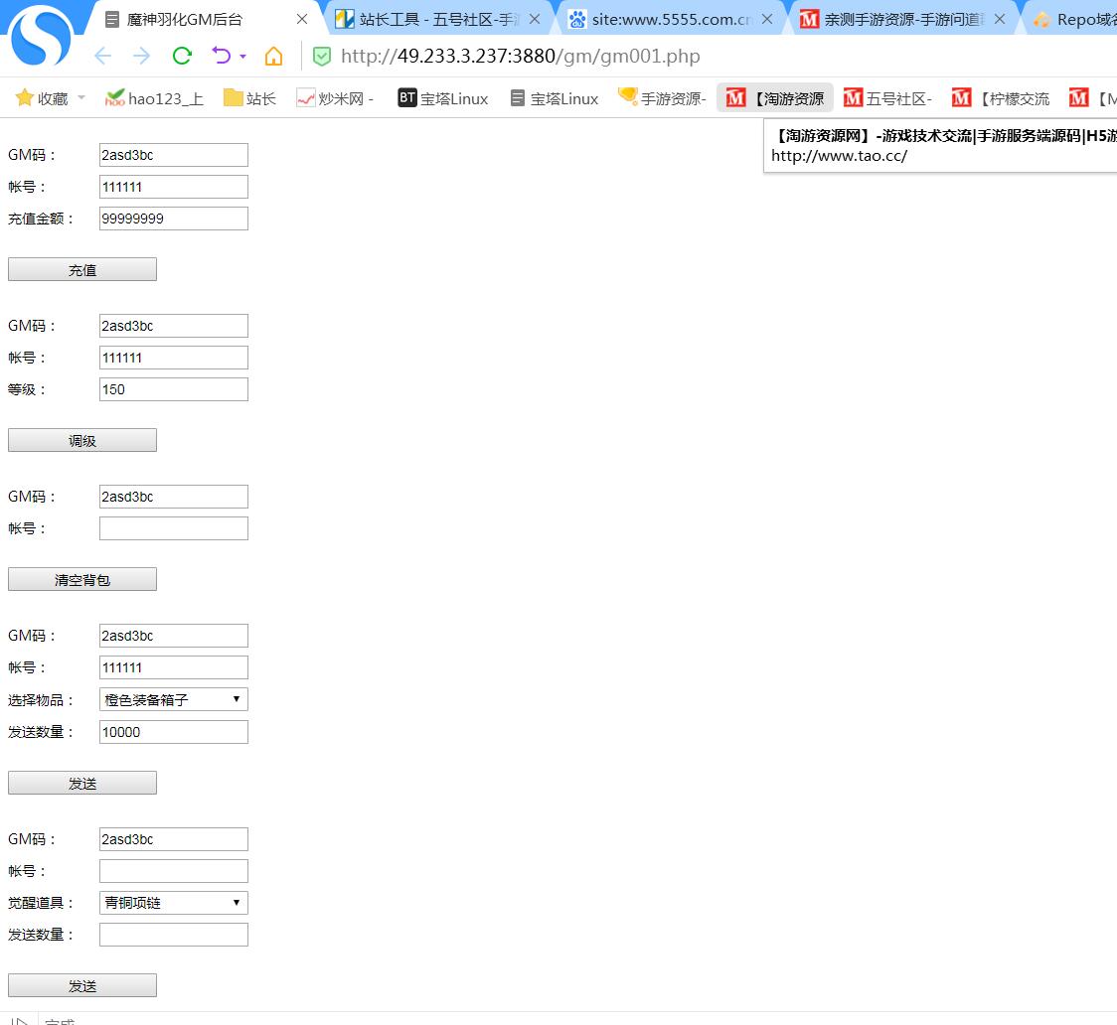The image size is (1117, 1025).
Task: Click the purple undo close icon
Action: (x=222, y=56)
